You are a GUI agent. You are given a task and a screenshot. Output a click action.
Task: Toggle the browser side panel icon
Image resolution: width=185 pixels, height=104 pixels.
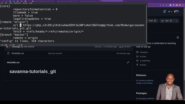(177, 5)
